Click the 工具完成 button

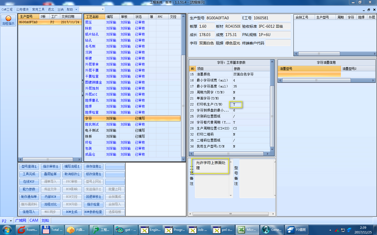point(29,174)
